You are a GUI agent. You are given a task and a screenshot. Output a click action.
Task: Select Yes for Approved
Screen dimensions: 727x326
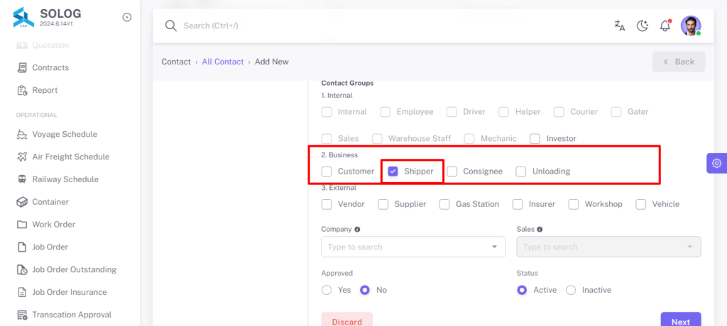(327, 291)
